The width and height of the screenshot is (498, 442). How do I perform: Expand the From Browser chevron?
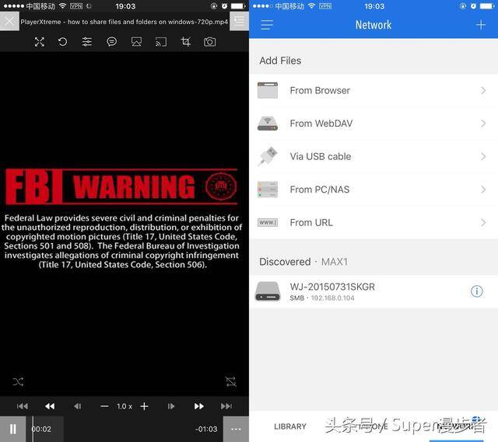[483, 91]
